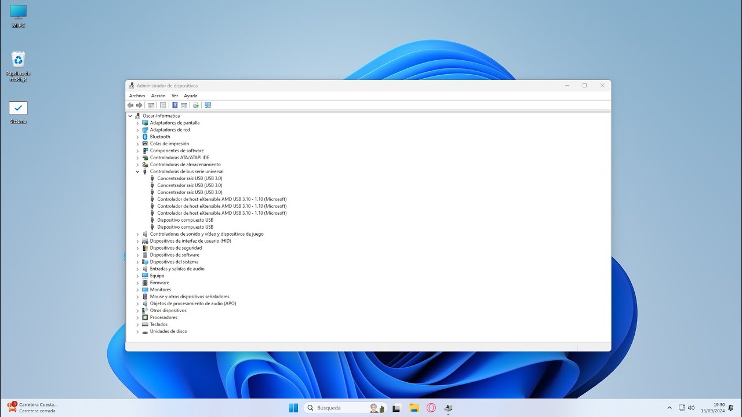
Task: Click the Adaptadores de red icon
Action: point(145,130)
